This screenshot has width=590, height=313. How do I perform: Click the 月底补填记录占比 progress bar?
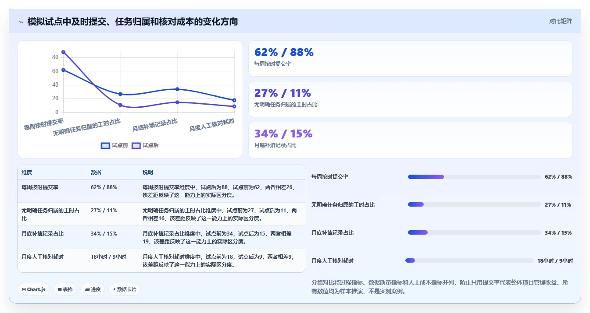tap(474, 232)
